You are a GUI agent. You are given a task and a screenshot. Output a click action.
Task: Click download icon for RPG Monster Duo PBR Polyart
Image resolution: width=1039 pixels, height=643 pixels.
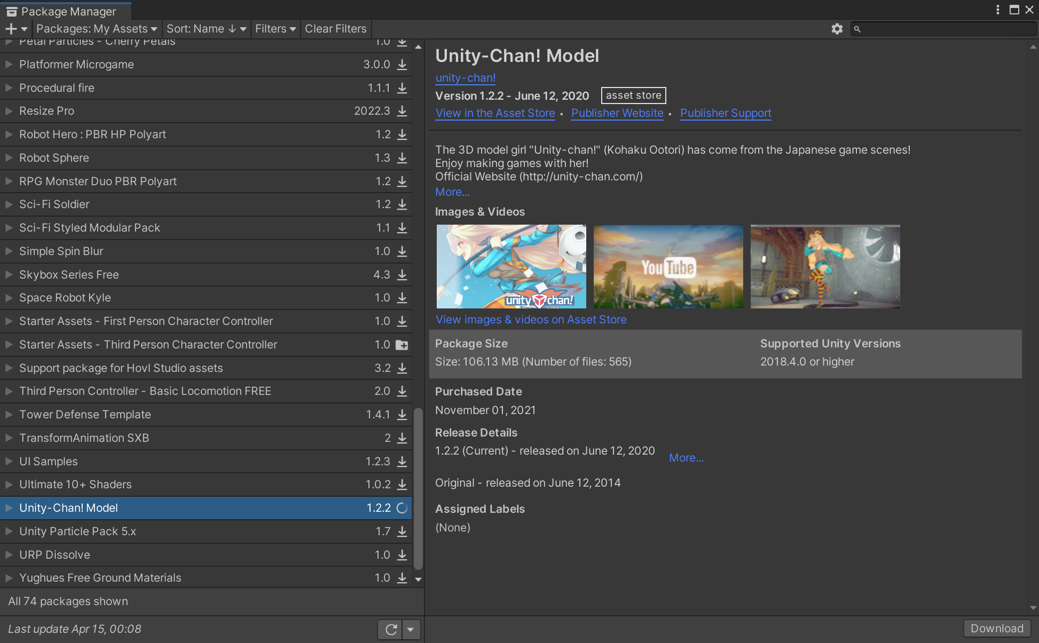pos(402,181)
